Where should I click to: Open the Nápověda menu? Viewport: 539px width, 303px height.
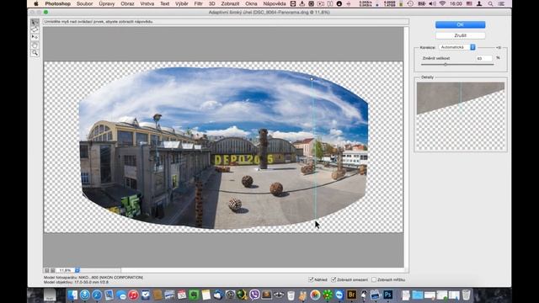pos(275,3)
